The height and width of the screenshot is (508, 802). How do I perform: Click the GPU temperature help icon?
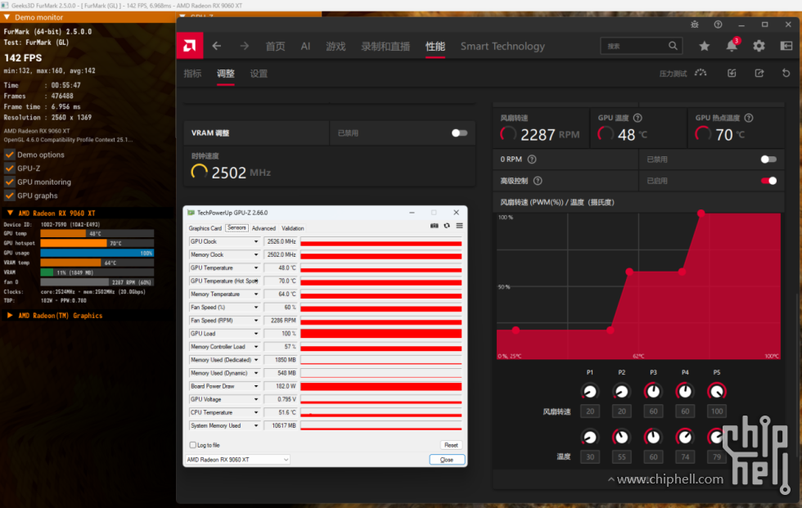[638, 118]
